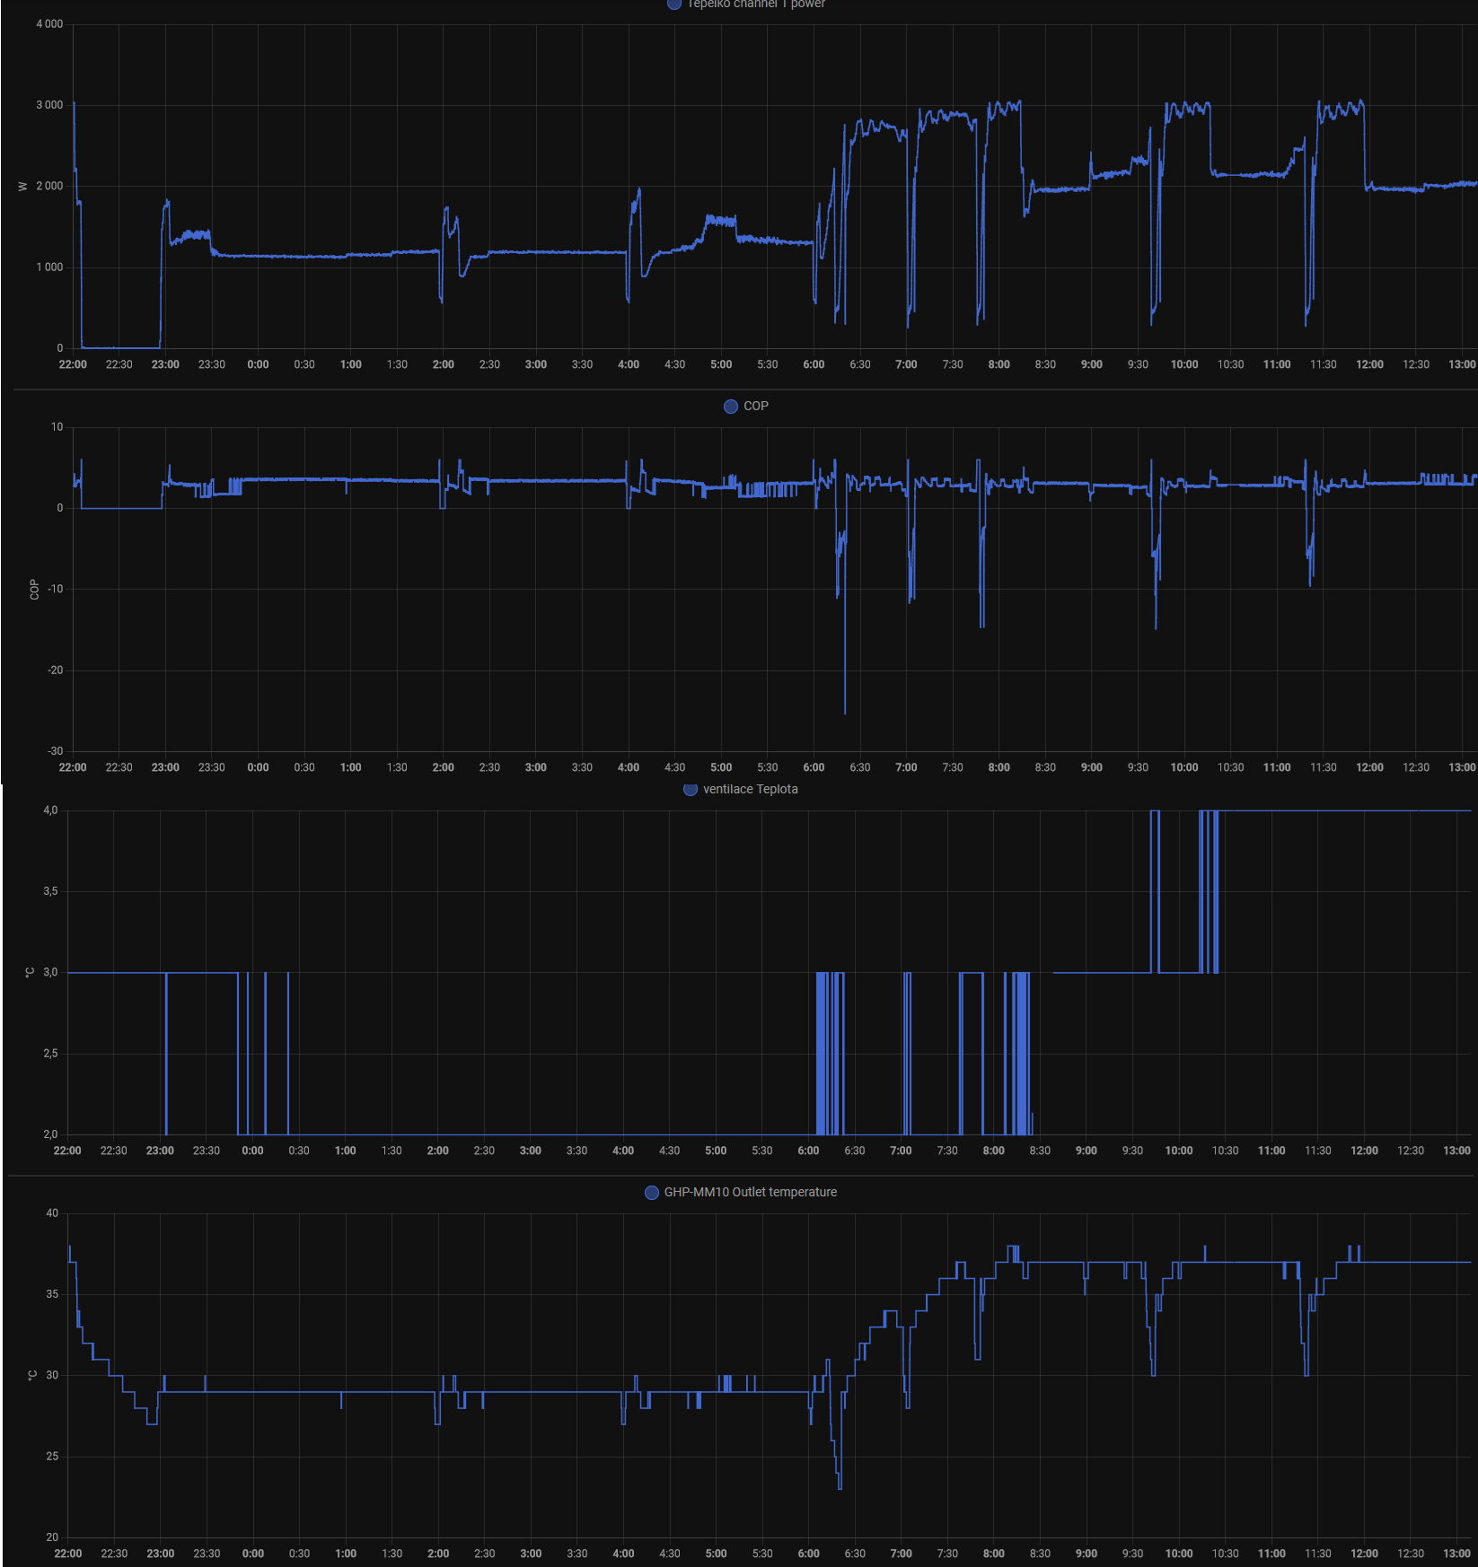Click the 8:30 time label under the ventilace chart
The height and width of the screenshot is (1567, 1478).
[x=1040, y=1151]
